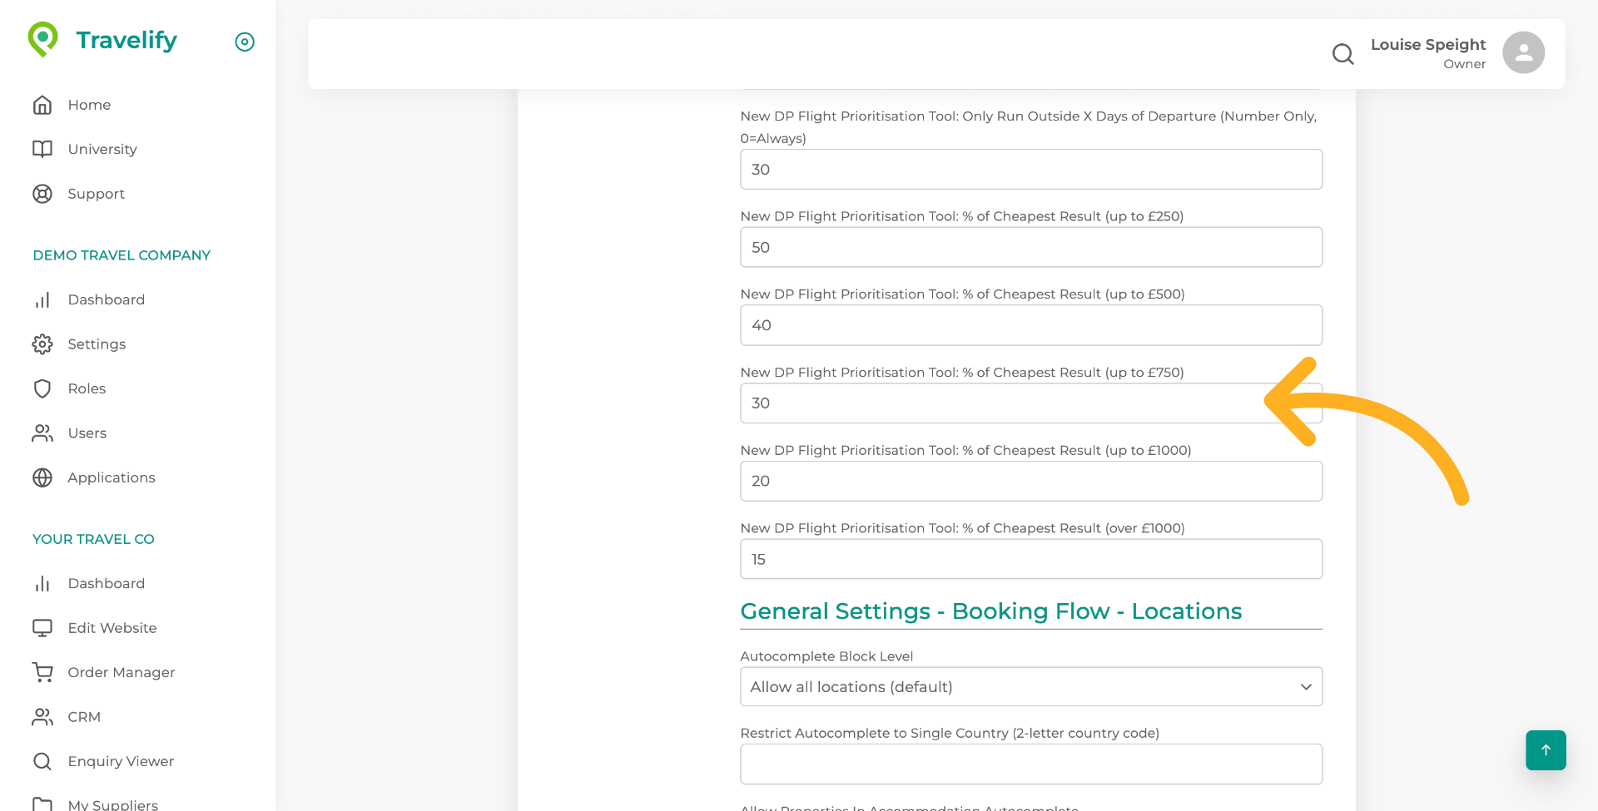Focus the over £1000 percentage field

[x=1031, y=559]
